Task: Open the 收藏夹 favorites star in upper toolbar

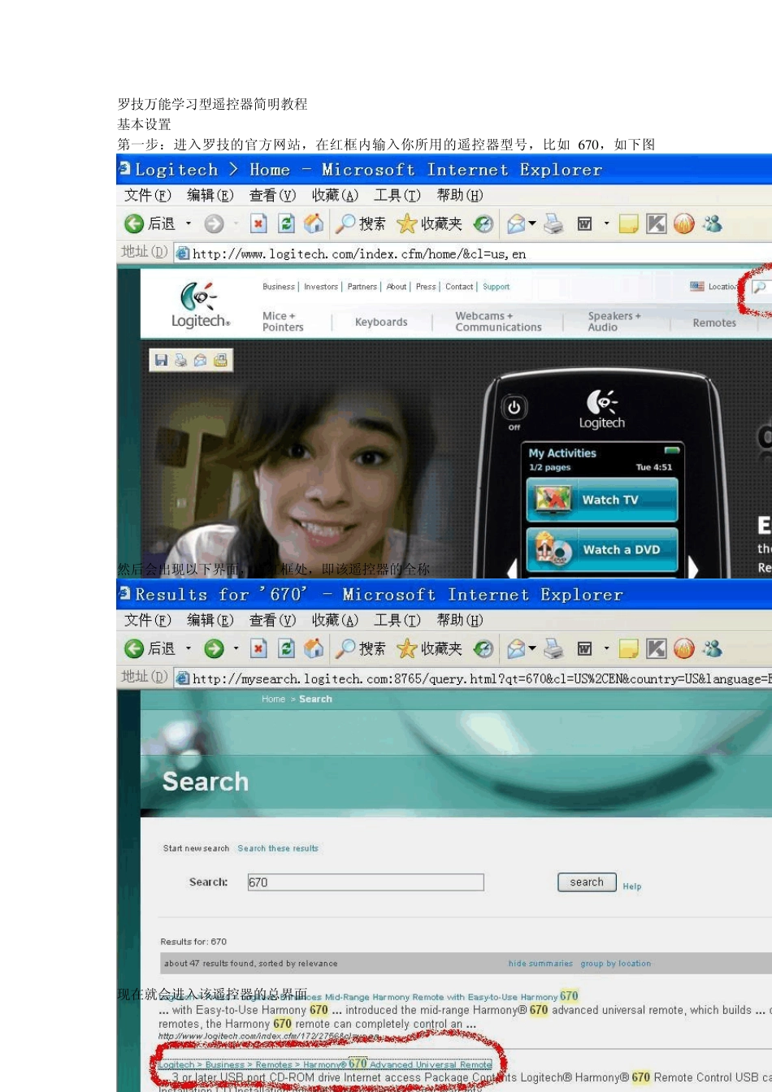Action: [429, 223]
